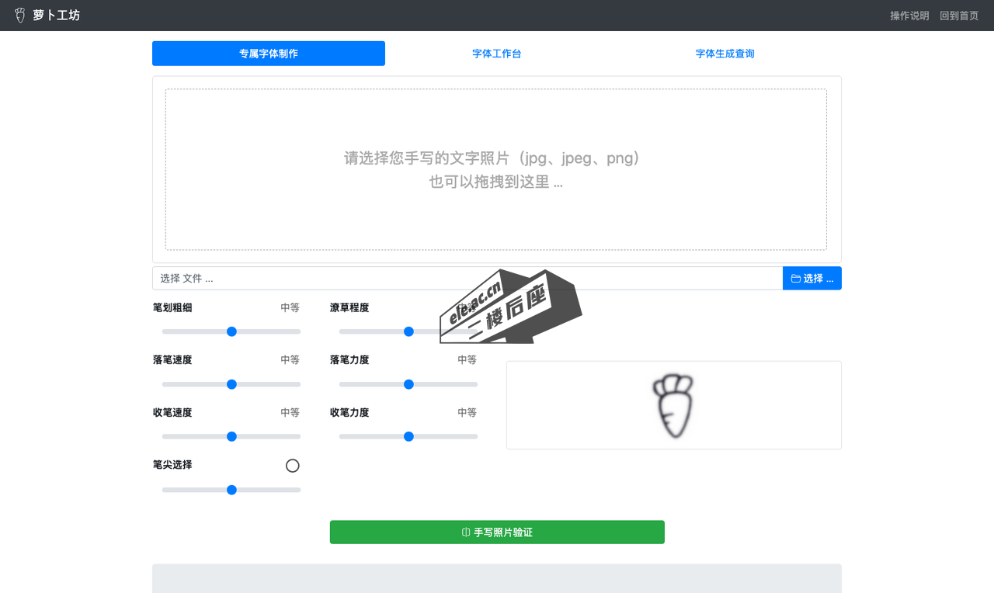Click the photo drop zone area
Image resolution: width=994 pixels, height=593 pixels.
coord(496,169)
